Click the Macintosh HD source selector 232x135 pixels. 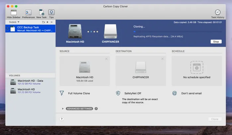pyautogui.click(x=85, y=71)
